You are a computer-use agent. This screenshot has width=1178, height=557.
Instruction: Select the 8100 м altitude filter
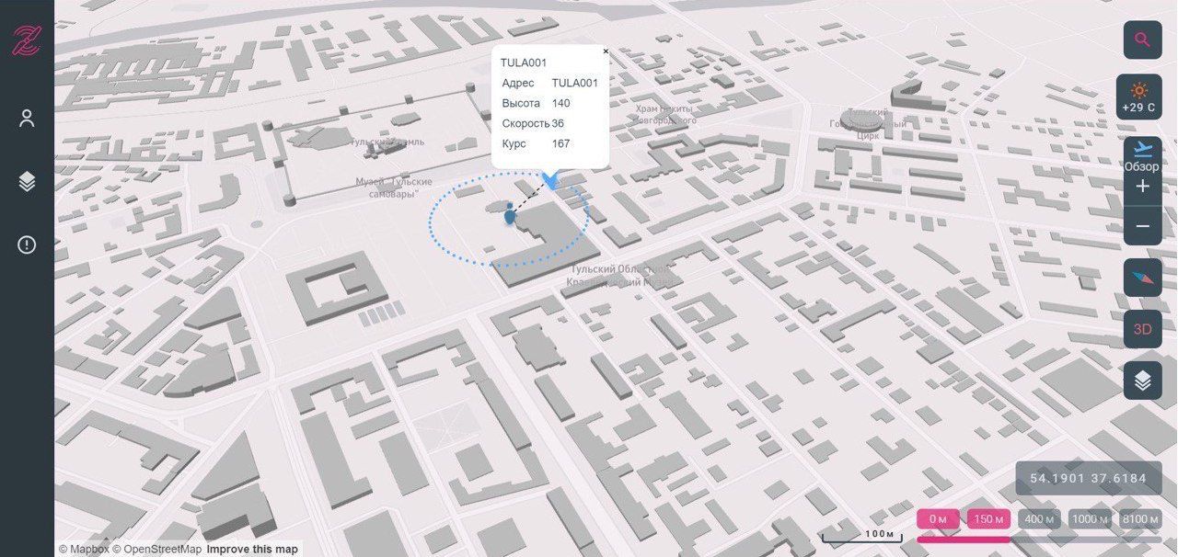coord(1140,519)
